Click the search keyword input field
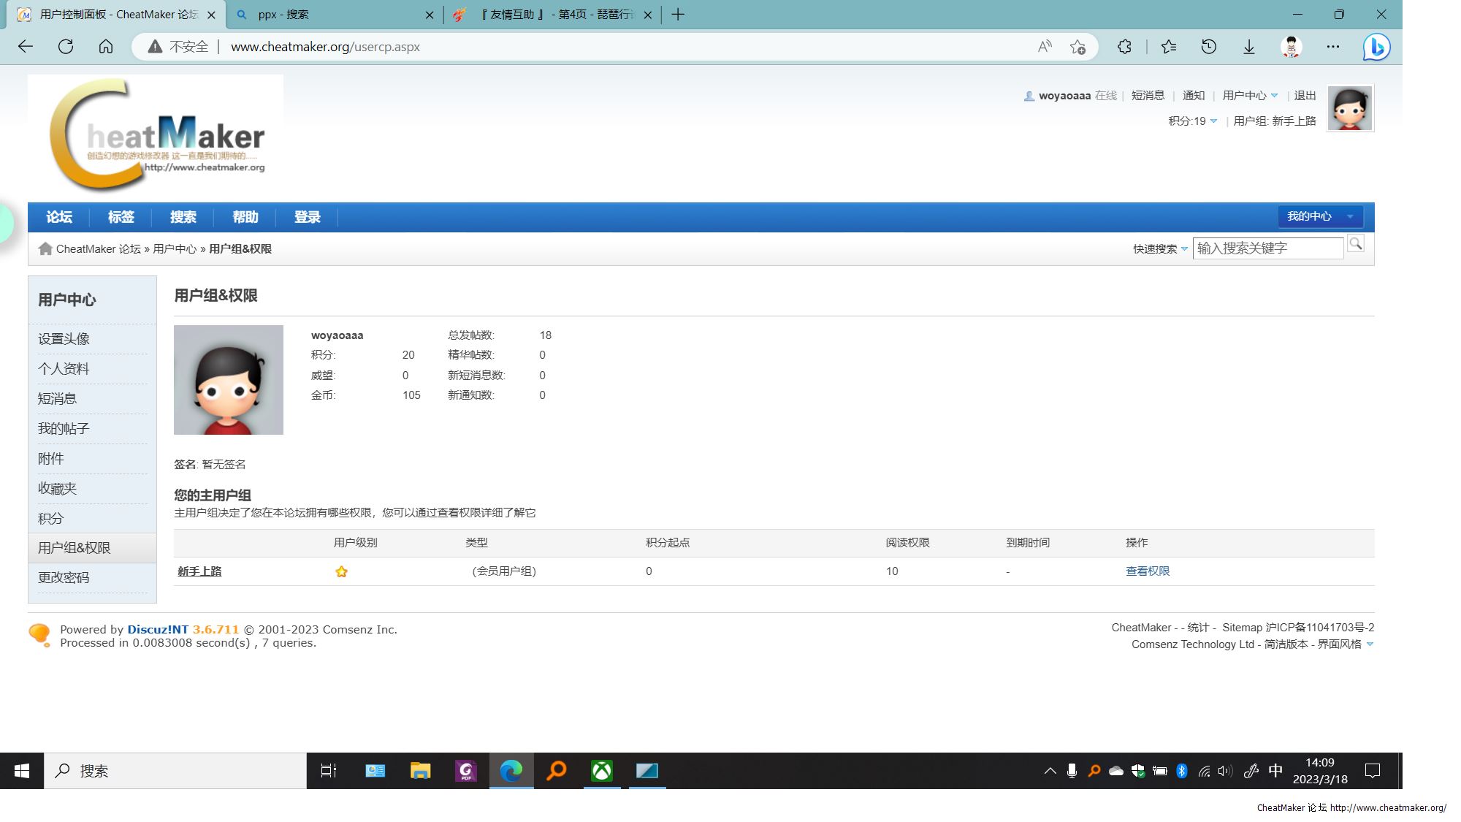 pyautogui.click(x=1267, y=248)
